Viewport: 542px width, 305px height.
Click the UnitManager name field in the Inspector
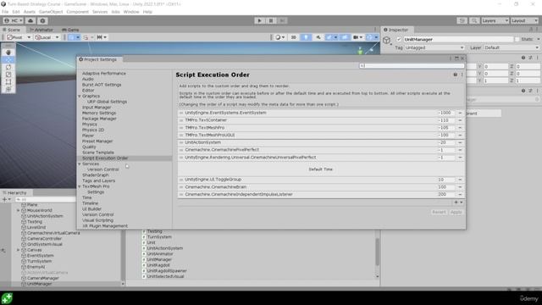coord(458,40)
